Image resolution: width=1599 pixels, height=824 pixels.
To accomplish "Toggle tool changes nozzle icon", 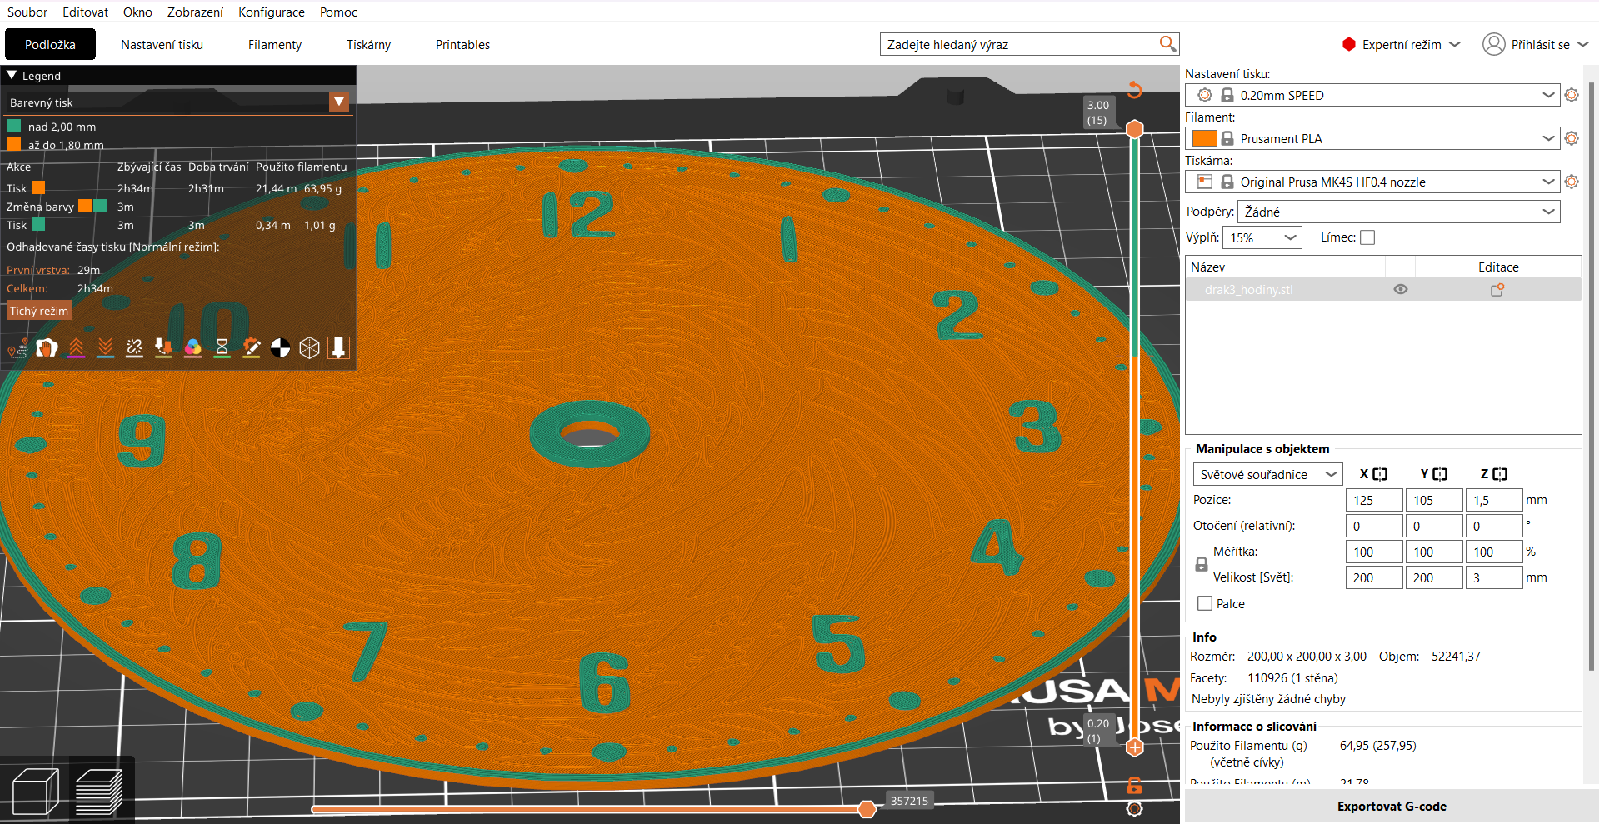I will (163, 348).
